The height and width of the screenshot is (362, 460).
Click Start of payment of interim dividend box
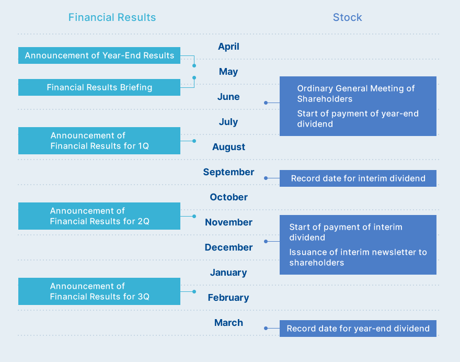point(358,245)
